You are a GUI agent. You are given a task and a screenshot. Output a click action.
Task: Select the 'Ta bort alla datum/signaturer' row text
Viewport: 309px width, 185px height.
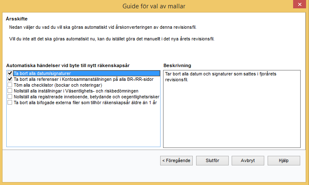(x=42, y=73)
